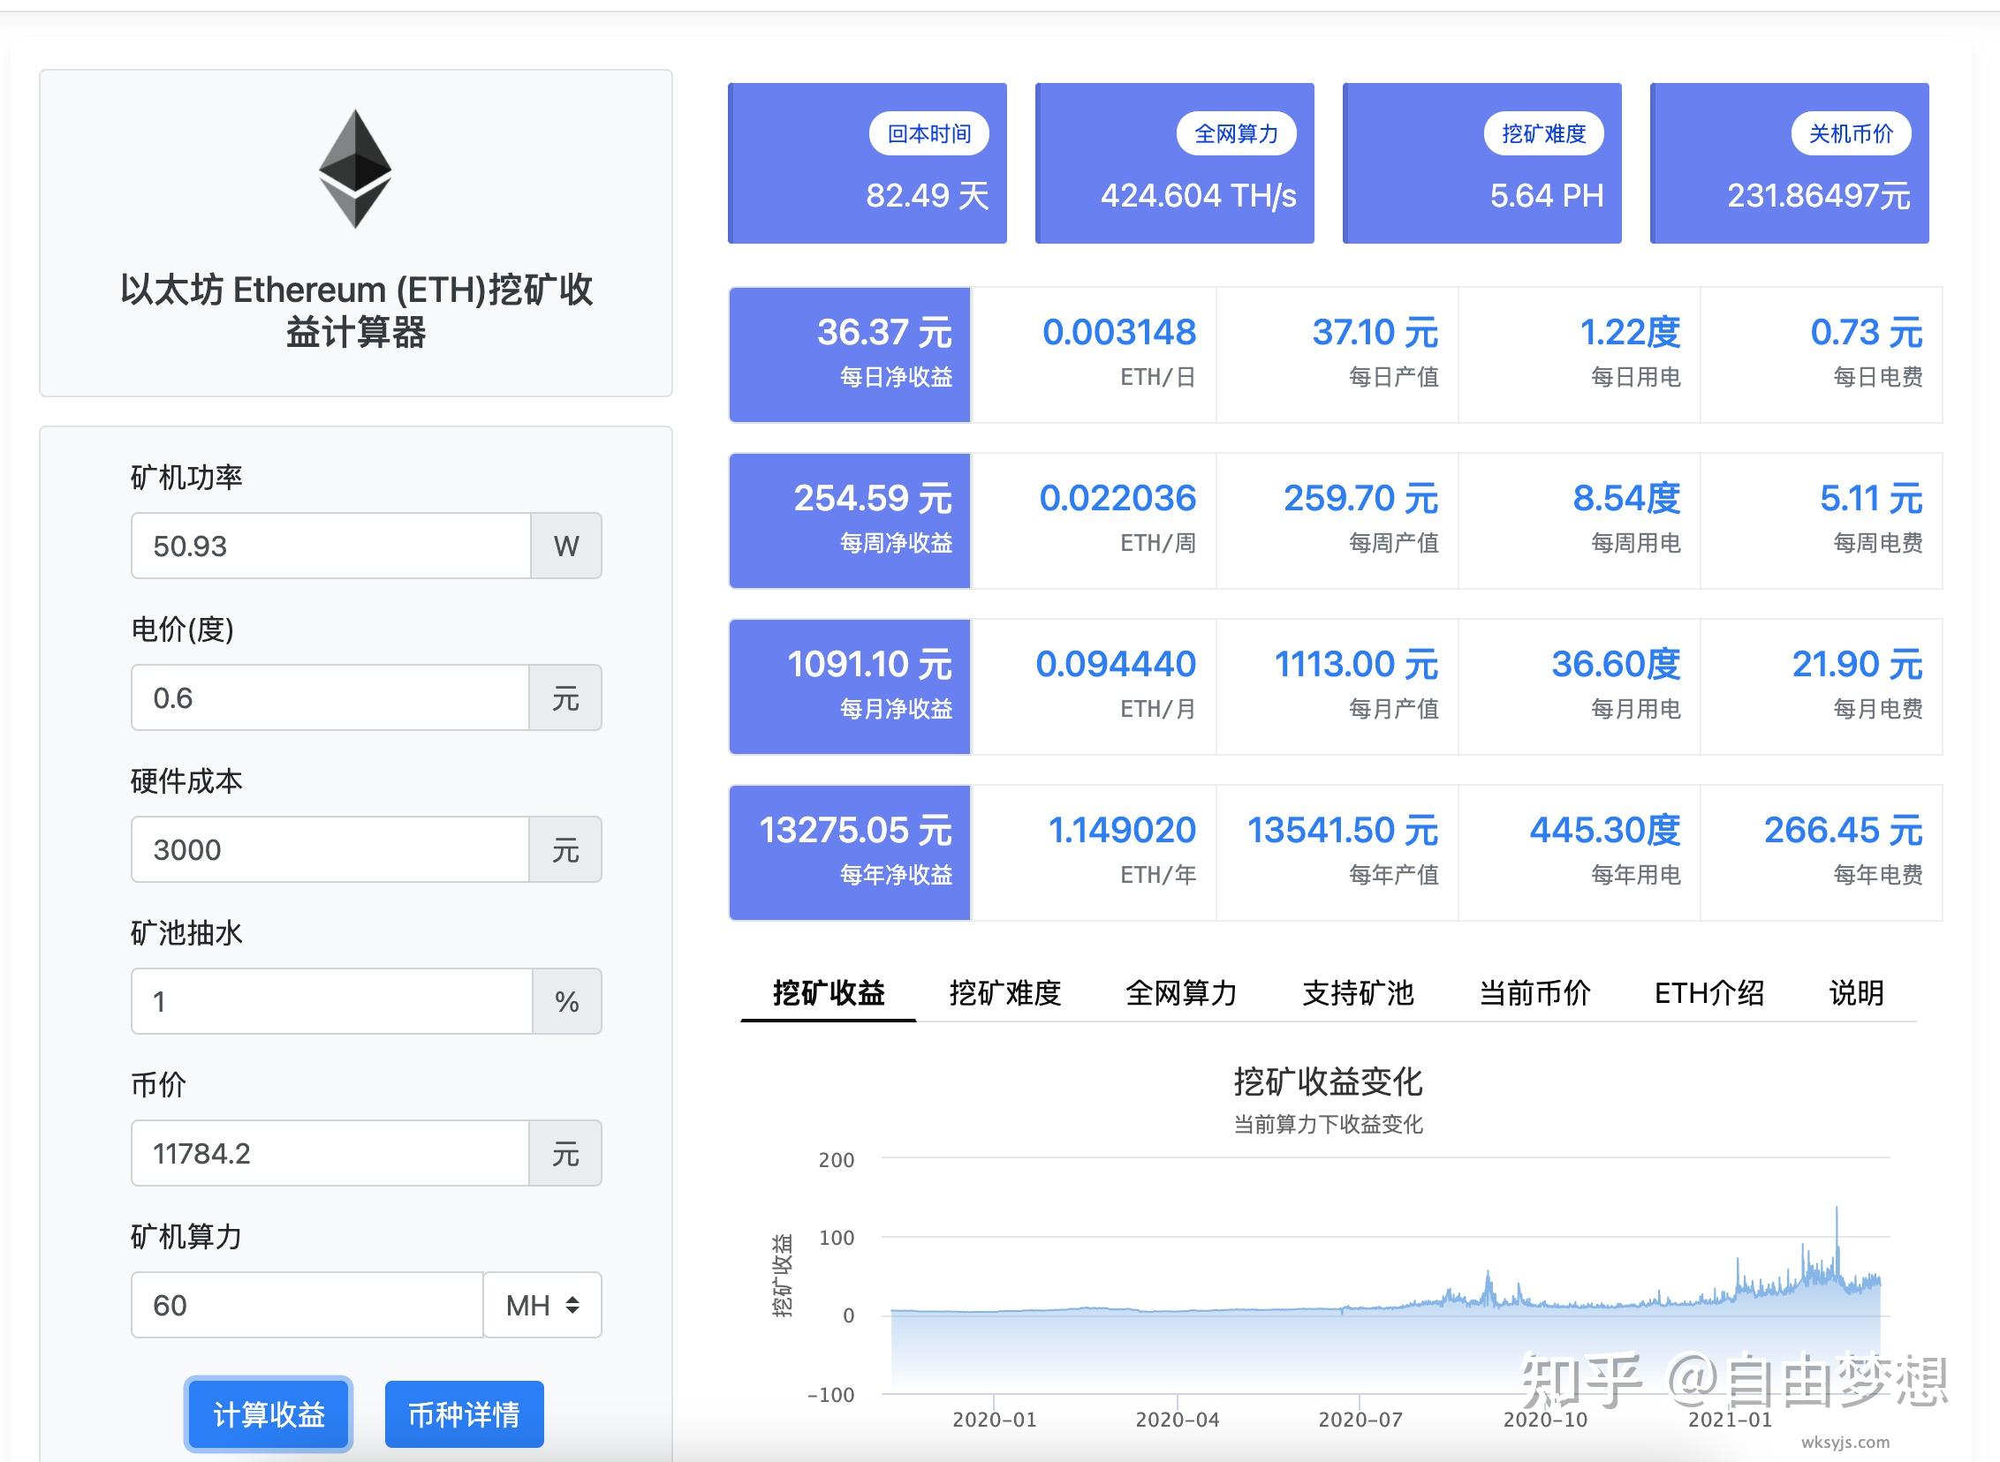Focus the 电价(度) input with 0.6

[330, 698]
